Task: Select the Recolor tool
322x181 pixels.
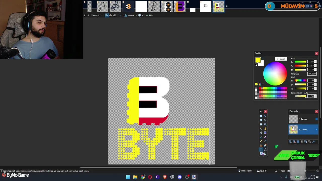Action: pyautogui.click(x=265, y=145)
